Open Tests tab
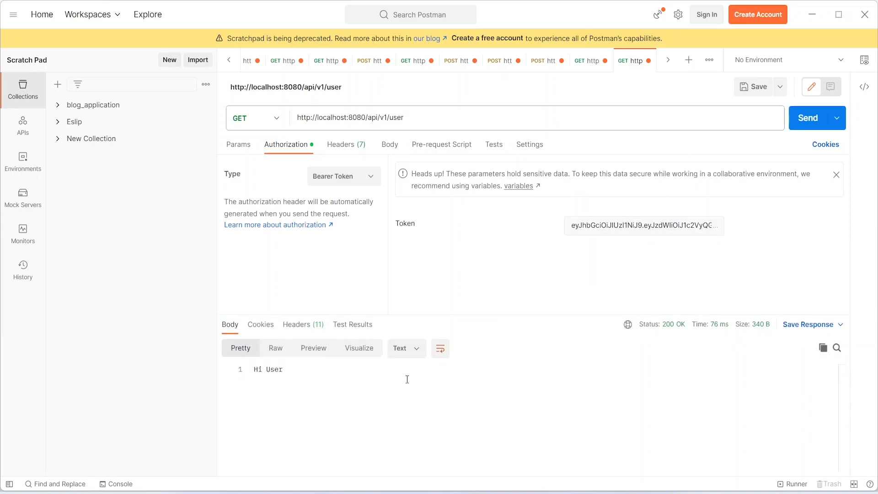878x494 pixels. [x=494, y=144]
